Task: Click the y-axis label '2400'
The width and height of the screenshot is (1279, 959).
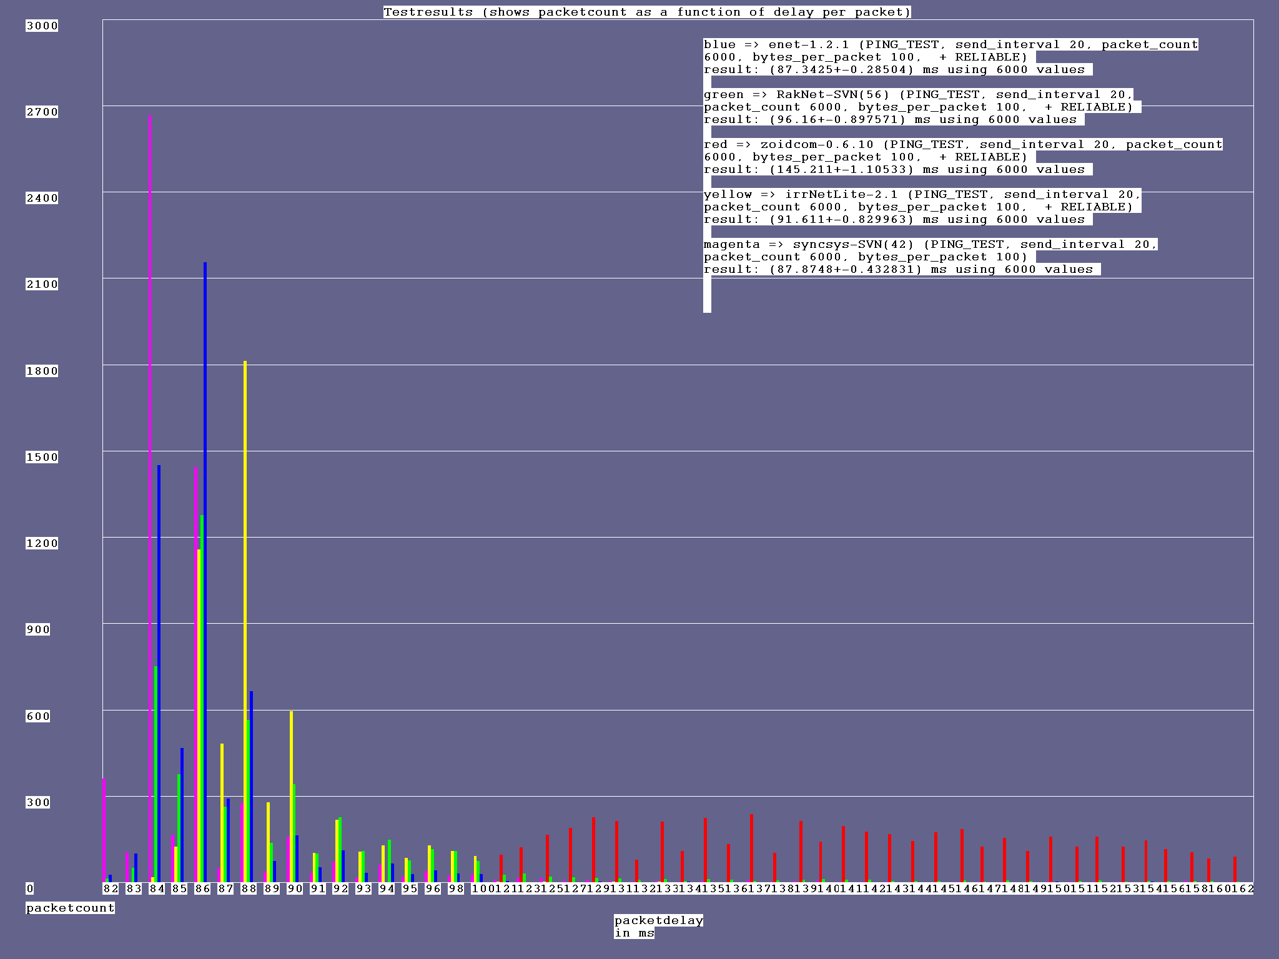Action: coord(42,198)
